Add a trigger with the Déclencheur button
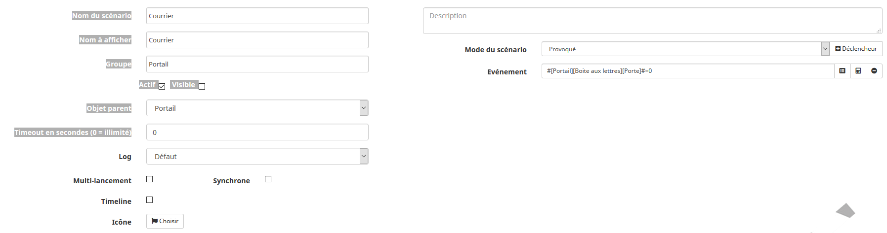 [x=856, y=49]
